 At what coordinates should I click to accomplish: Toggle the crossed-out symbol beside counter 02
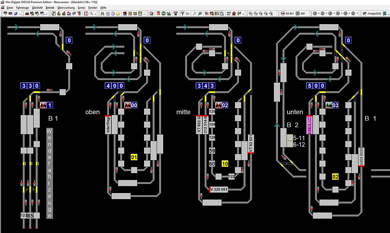218,105
